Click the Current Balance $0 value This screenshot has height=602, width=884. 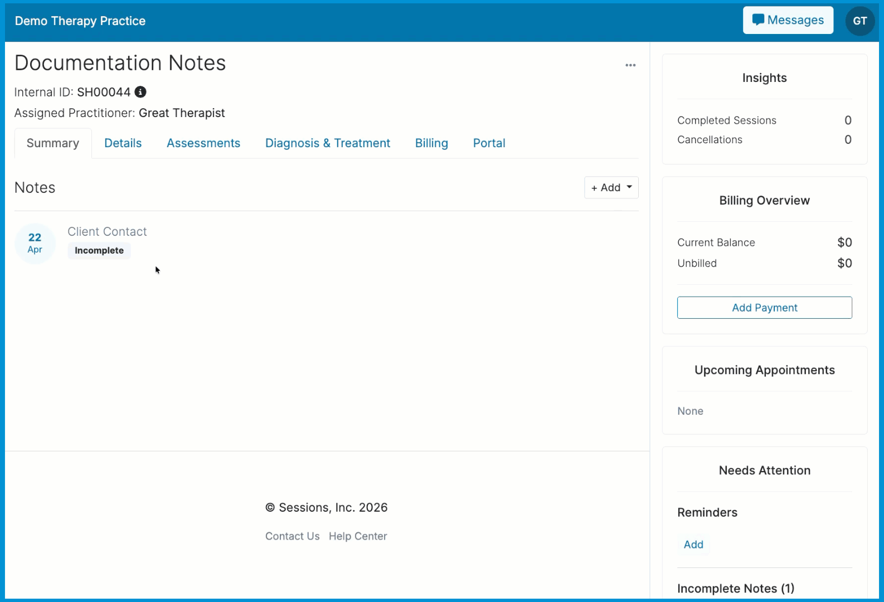(844, 242)
